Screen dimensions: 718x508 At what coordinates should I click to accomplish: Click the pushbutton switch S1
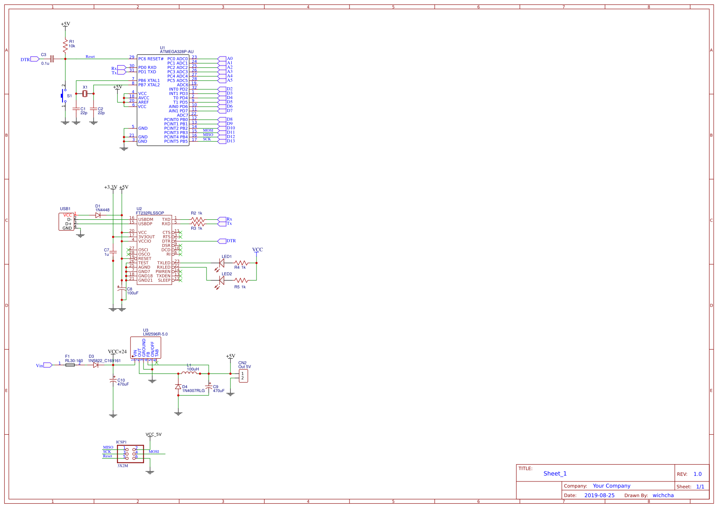(x=62, y=96)
